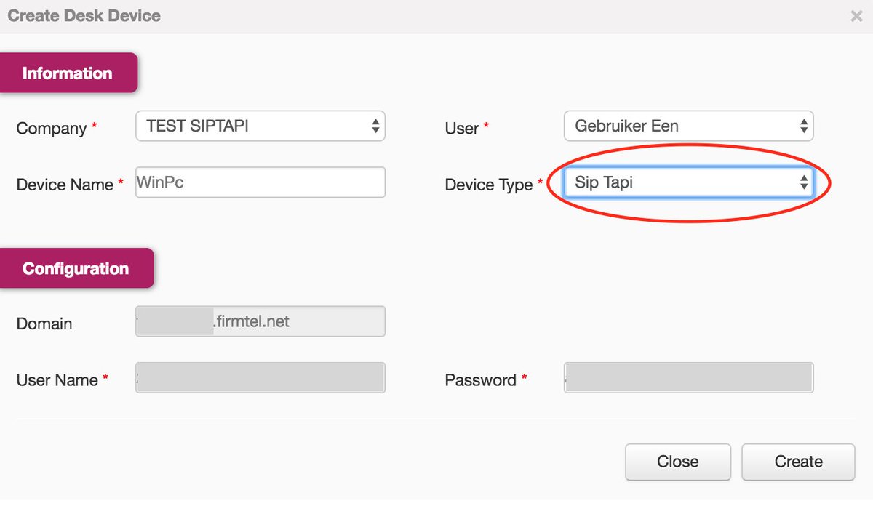873x506 pixels.
Task: Click the Domain field ending in firmtel.net
Action: coord(260,321)
